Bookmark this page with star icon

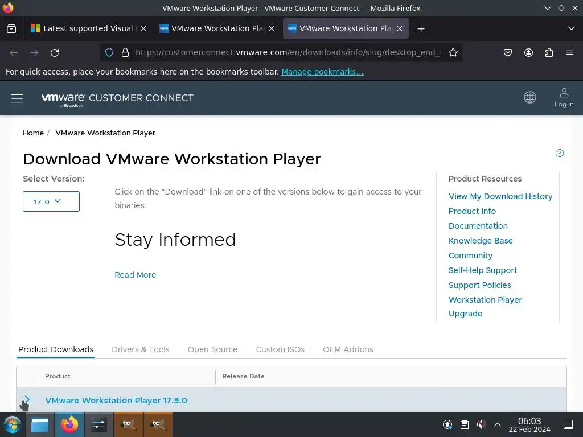click(x=453, y=53)
